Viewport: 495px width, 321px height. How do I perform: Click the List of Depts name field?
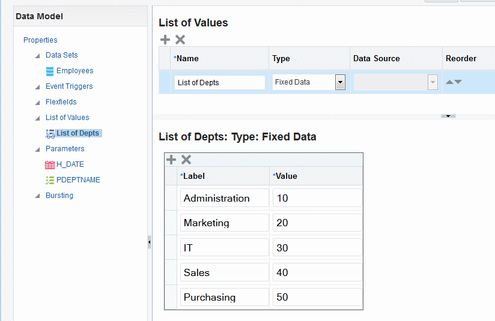tap(219, 83)
